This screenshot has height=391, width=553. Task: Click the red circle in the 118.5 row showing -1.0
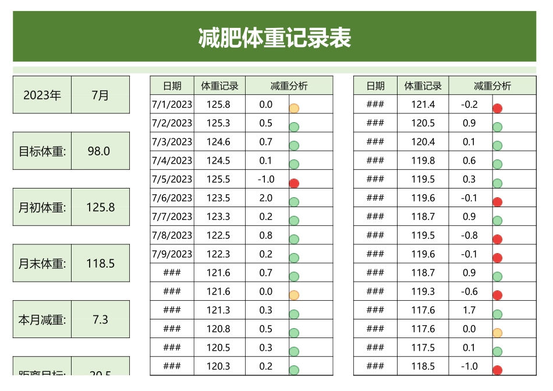click(x=498, y=370)
